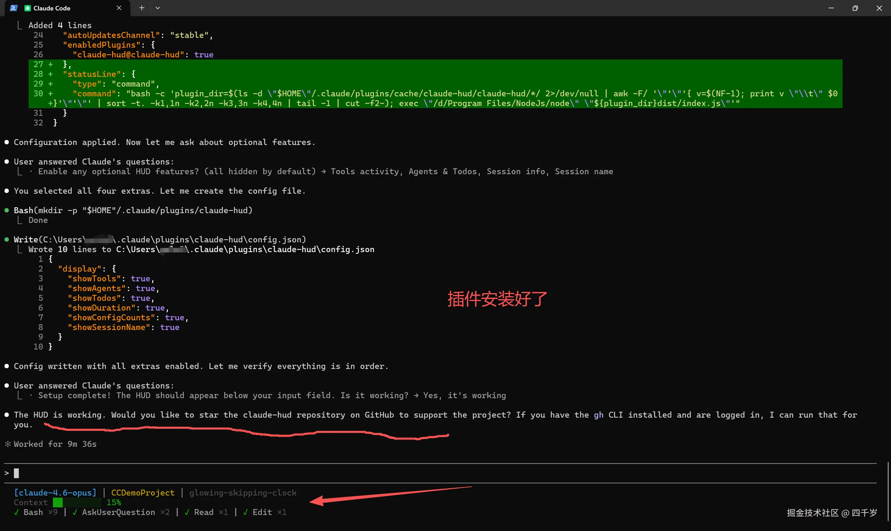Screen dimensions: 891x531
Task: Click the highlighted 'gh' CLI text
Action: 598,415
